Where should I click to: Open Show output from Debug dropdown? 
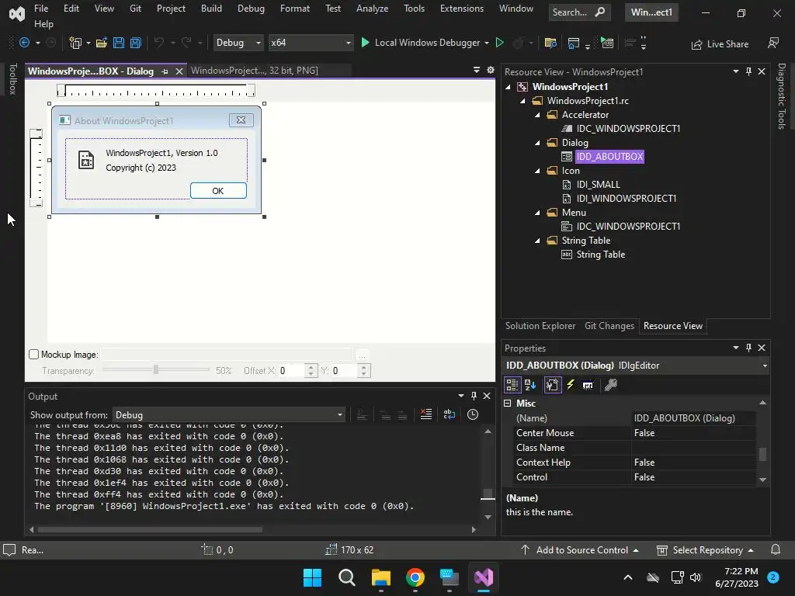[229, 415]
